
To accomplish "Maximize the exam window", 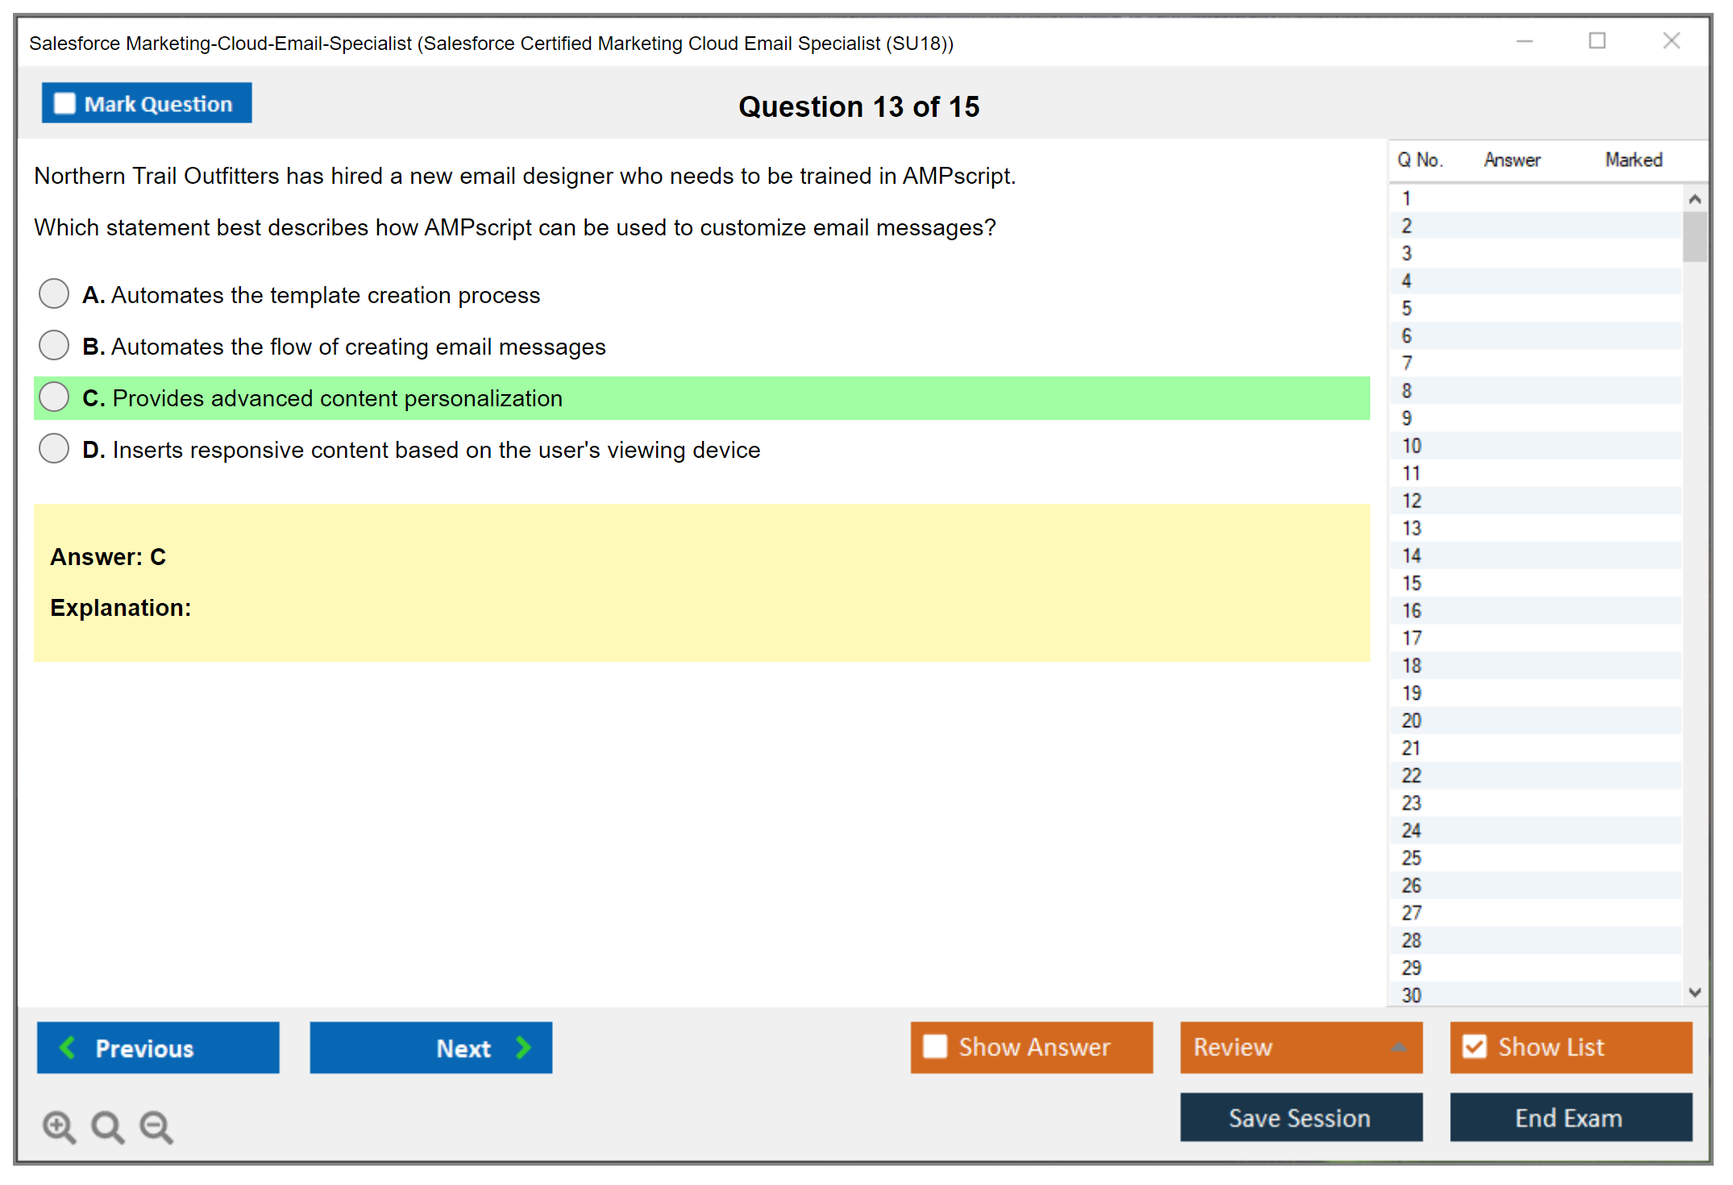I will pyautogui.click(x=1597, y=41).
